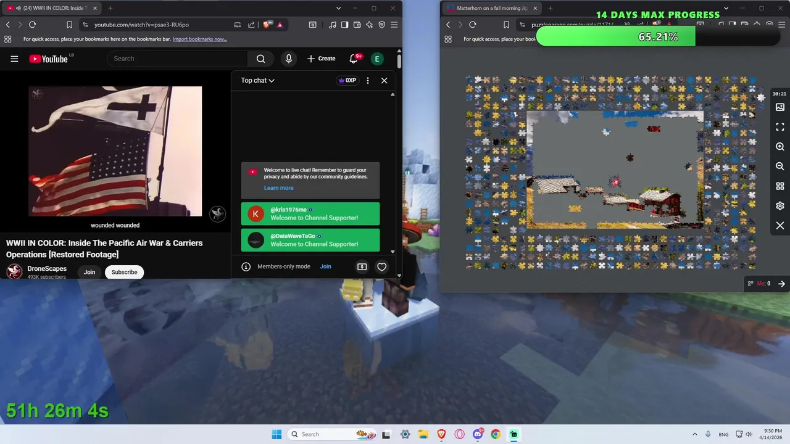The width and height of the screenshot is (790, 444).
Task: Click the channel Join button
Action: point(89,272)
